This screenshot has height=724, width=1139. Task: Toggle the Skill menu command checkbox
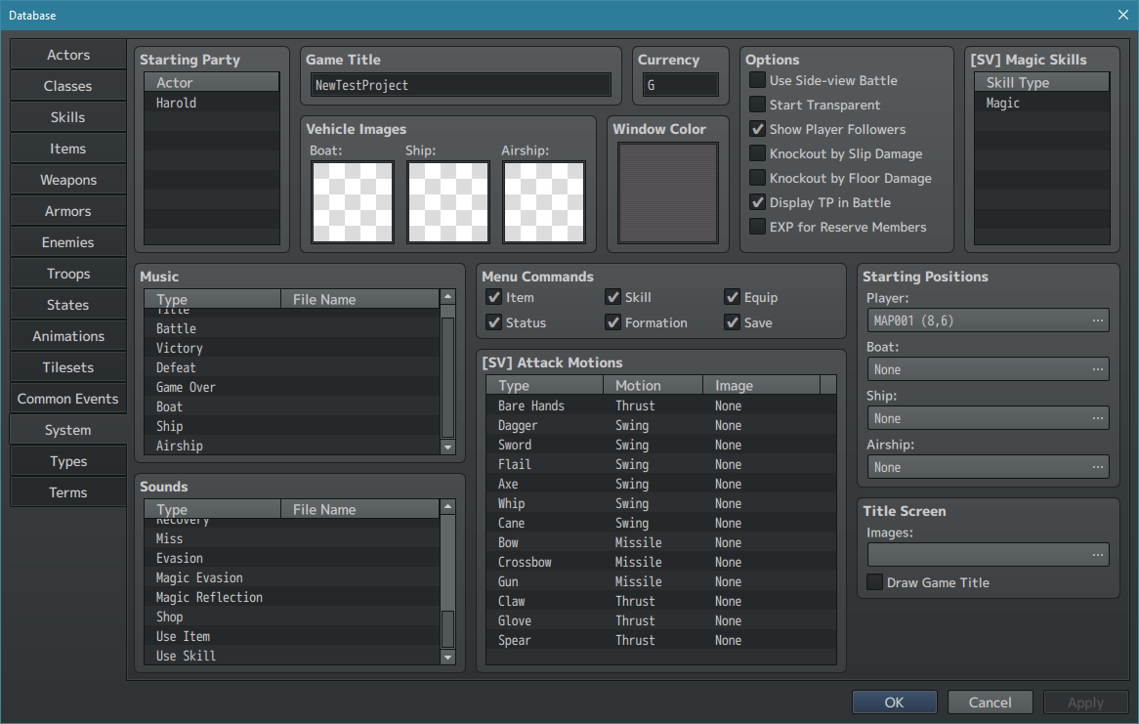613,297
